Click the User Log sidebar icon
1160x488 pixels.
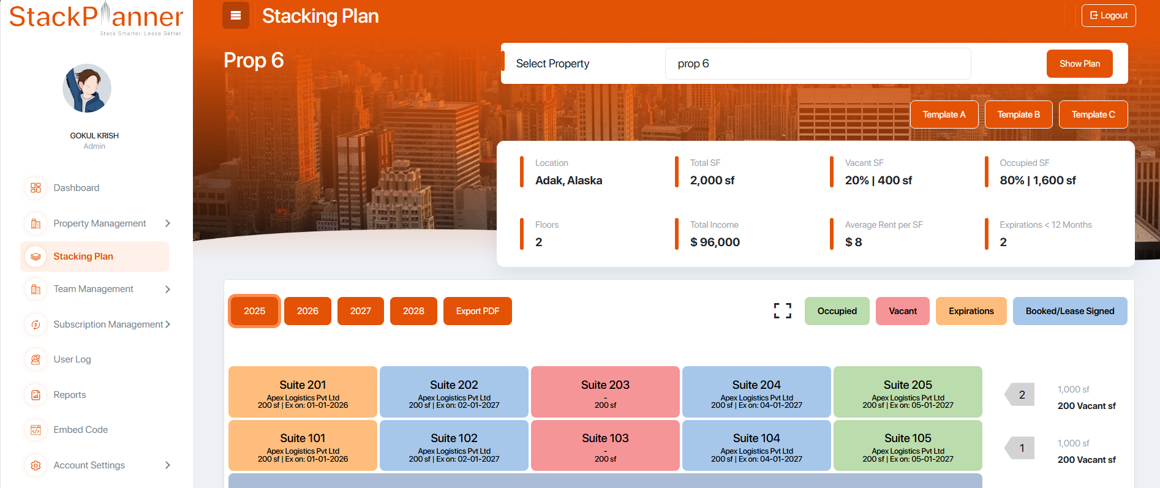(36, 359)
